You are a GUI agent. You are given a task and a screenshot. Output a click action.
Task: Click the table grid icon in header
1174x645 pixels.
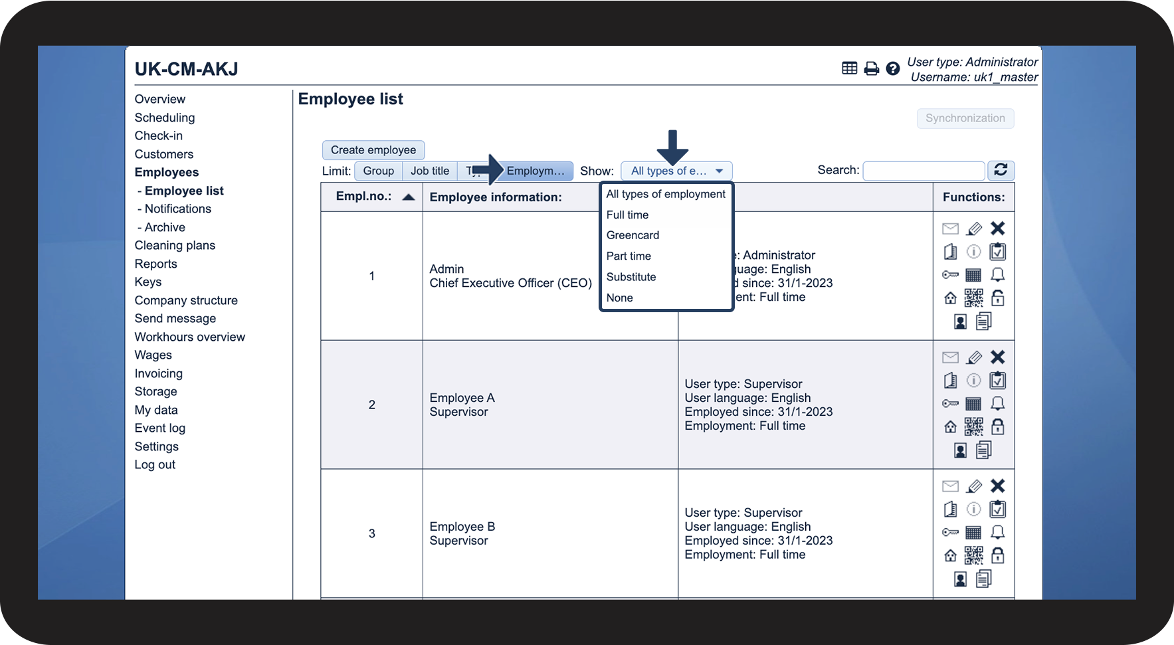[849, 68]
